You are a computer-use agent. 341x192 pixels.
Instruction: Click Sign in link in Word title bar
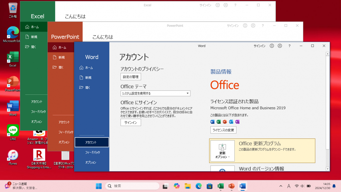[259, 46]
